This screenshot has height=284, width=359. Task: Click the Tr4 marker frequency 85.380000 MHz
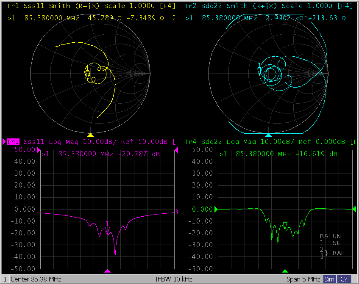coord(264,154)
